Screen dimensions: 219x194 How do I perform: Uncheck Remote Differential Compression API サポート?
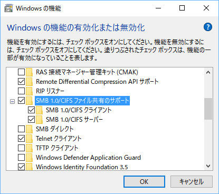point(21,82)
